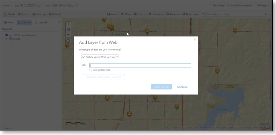Cancel the Add Layer dialog
The width and height of the screenshot is (276, 135).
182,87
